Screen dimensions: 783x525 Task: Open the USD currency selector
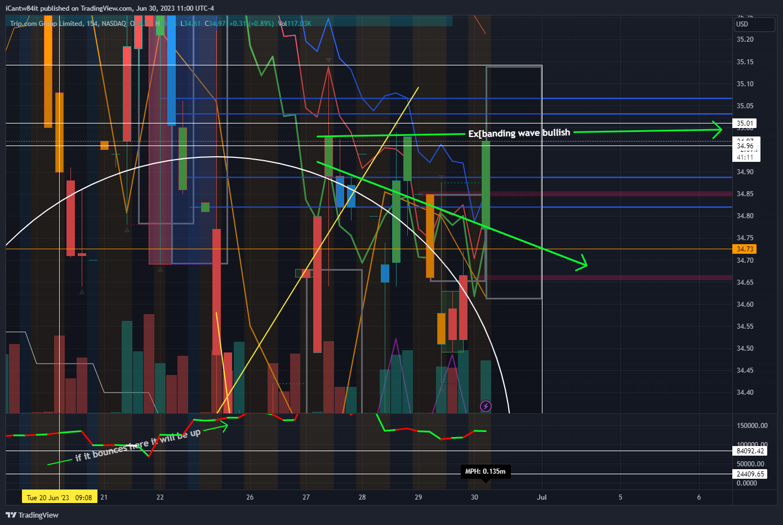(x=755, y=24)
